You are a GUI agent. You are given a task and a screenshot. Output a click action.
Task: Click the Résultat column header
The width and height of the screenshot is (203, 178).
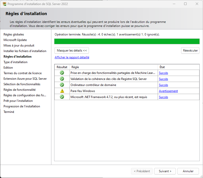pos(62,67)
